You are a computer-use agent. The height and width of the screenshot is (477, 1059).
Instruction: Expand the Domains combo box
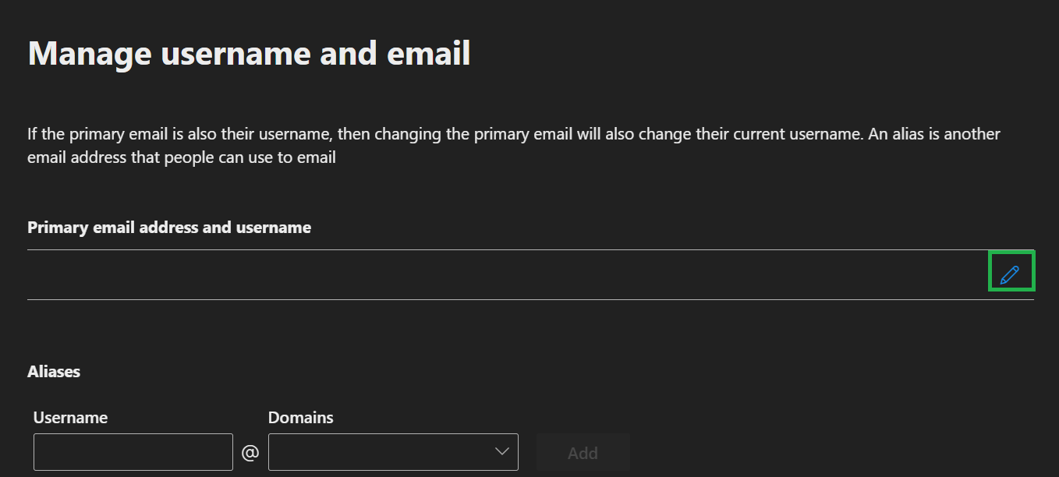[x=393, y=452]
